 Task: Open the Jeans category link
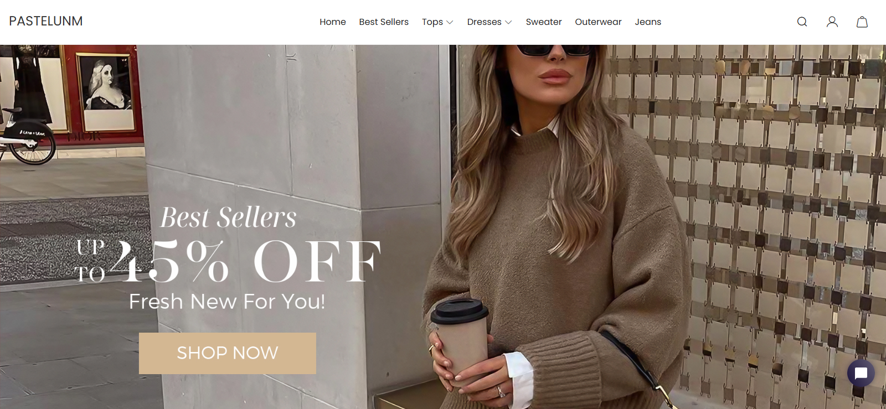pyautogui.click(x=648, y=22)
